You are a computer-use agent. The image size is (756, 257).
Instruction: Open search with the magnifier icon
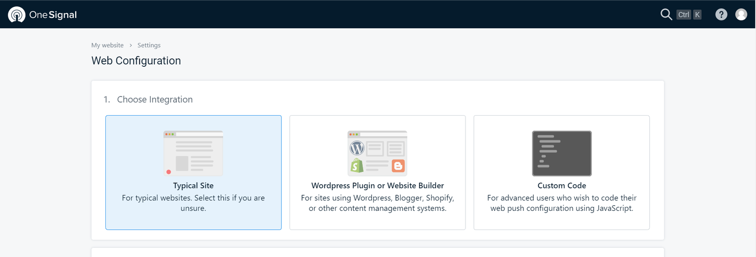666,15
